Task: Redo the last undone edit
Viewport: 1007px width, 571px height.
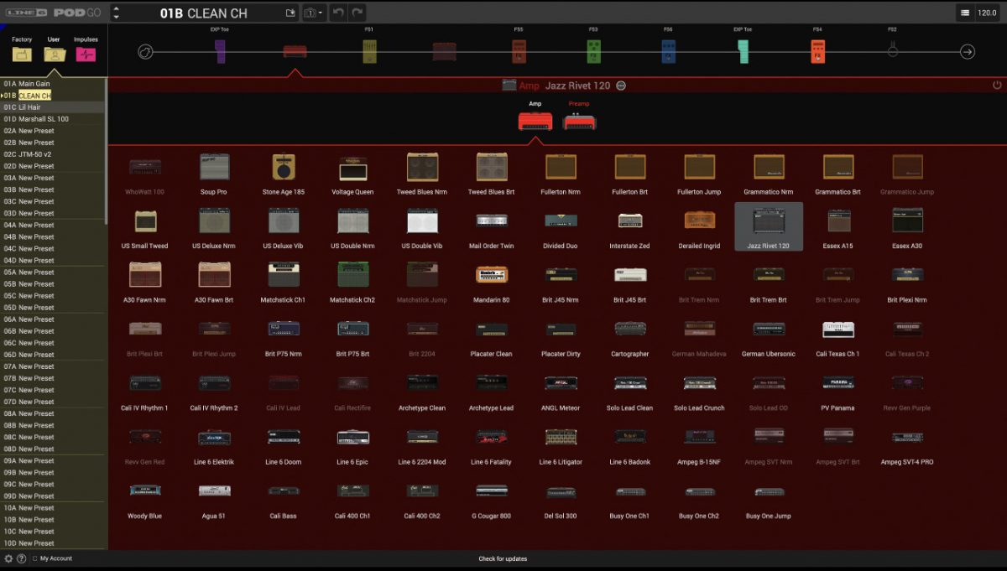Action: 357,13
